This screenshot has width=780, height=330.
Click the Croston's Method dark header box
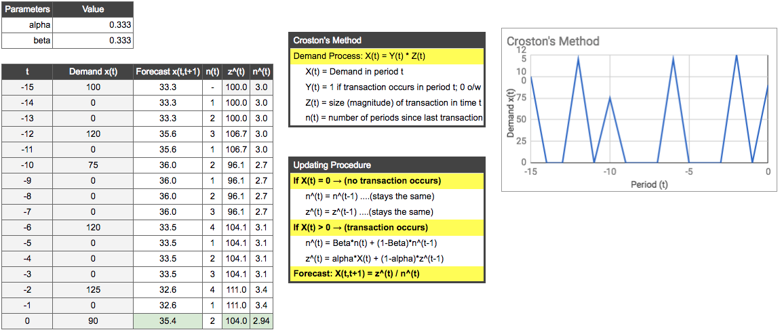[x=387, y=40]
